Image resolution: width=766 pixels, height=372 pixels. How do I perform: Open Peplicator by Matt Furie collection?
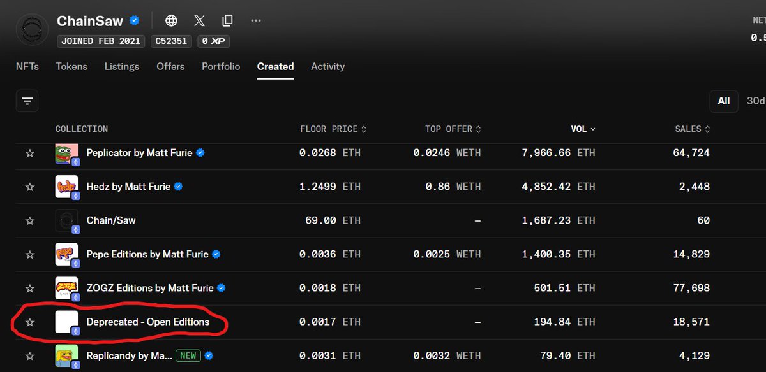point(139,153)
